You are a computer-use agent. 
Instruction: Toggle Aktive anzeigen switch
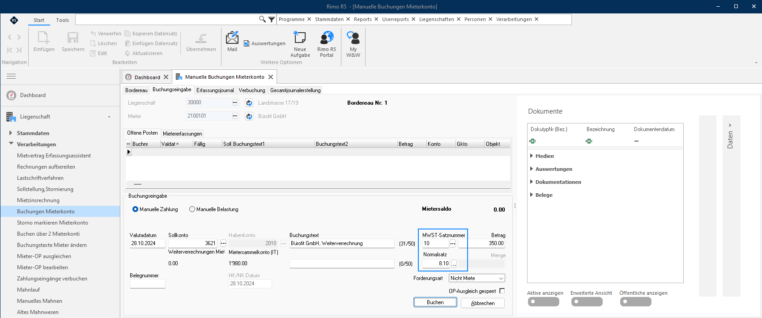pyautogui.click(x=544, y=302)
